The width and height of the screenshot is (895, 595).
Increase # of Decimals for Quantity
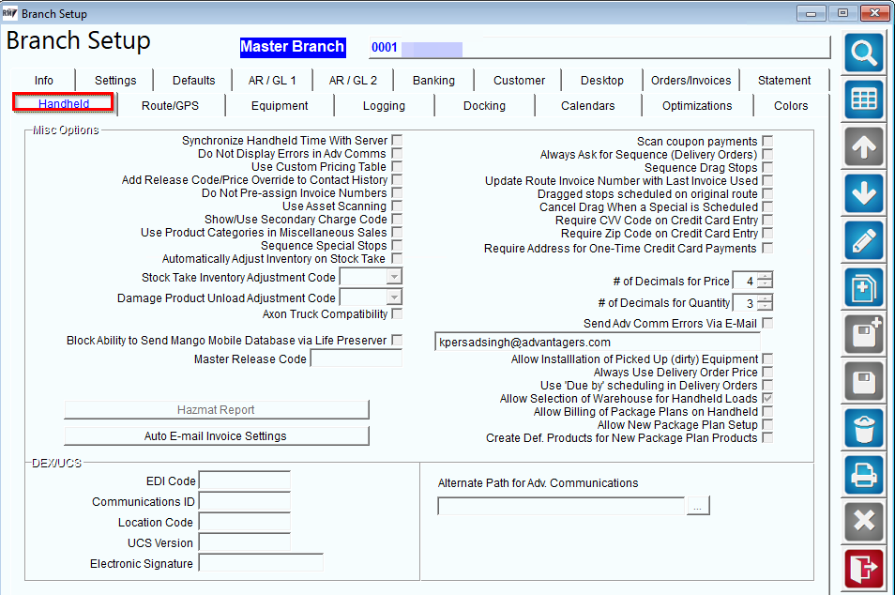[765, 298]
